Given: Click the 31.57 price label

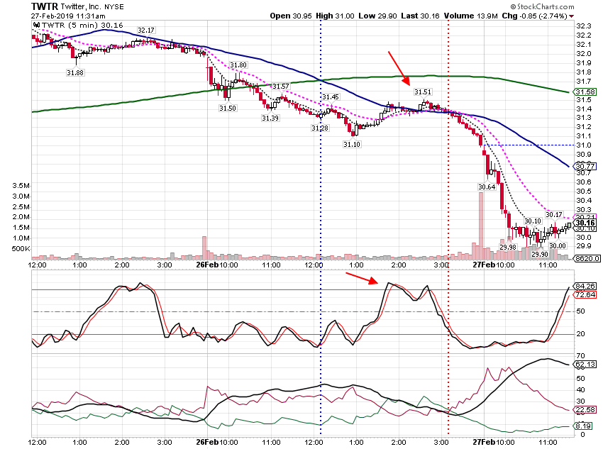Looking at the screenshot, I should [280, 86].
